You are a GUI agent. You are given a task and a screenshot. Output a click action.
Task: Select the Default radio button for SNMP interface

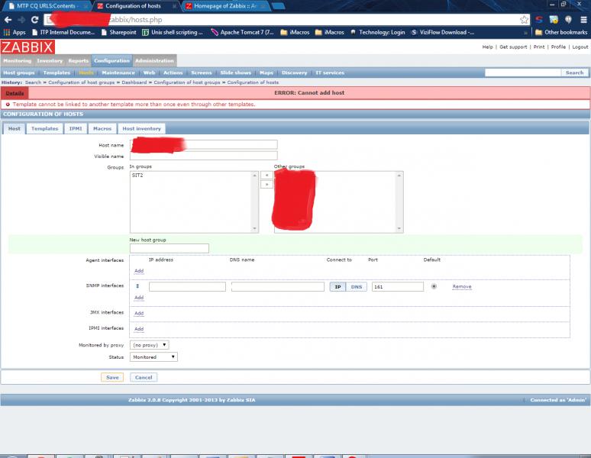434,286
